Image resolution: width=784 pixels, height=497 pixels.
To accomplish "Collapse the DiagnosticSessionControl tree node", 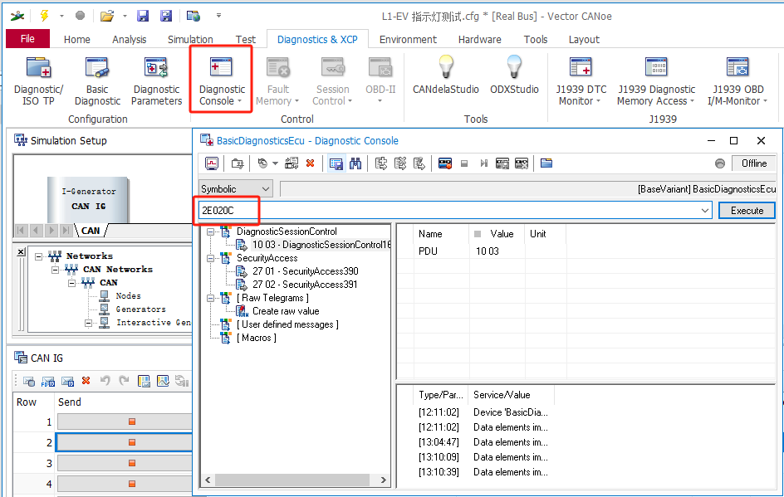I will tap(210, 231).
